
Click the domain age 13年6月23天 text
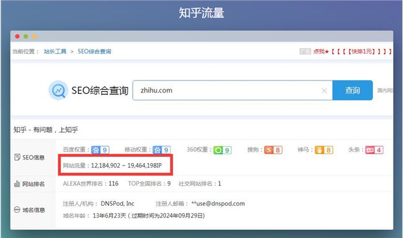point(110,216)
